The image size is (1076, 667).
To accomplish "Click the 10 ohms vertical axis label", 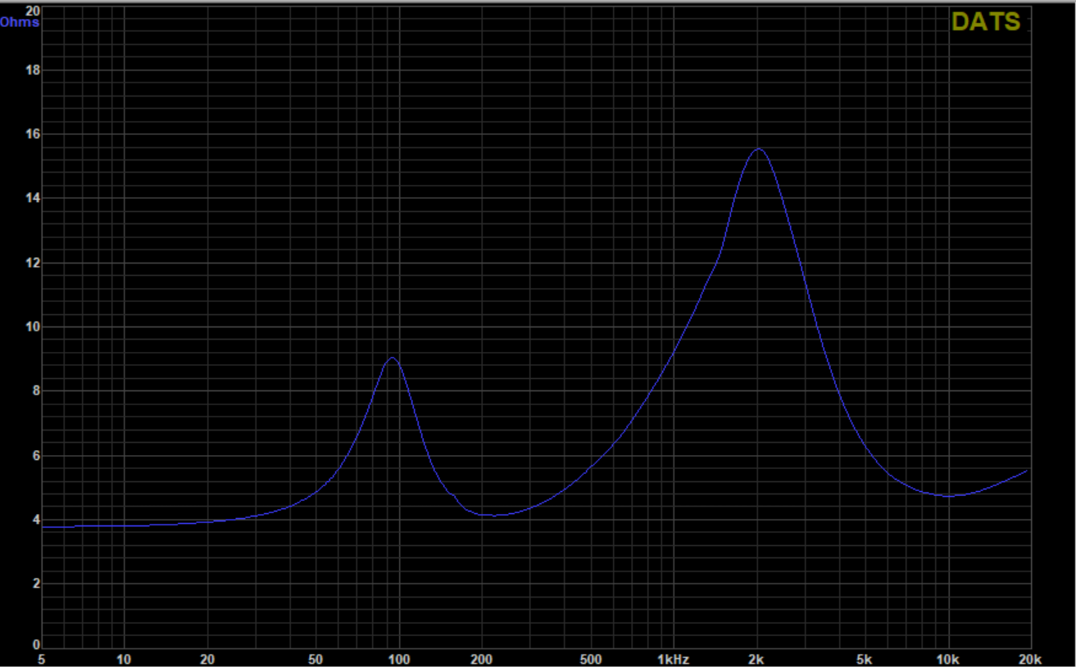I will tap(33, 327).
